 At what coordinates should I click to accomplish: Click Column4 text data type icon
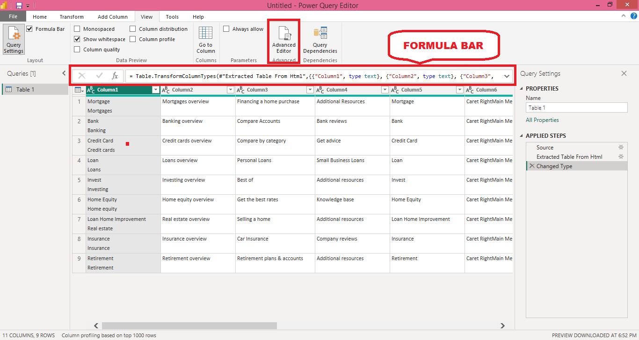pyautogui.click(x=320, y=90)
